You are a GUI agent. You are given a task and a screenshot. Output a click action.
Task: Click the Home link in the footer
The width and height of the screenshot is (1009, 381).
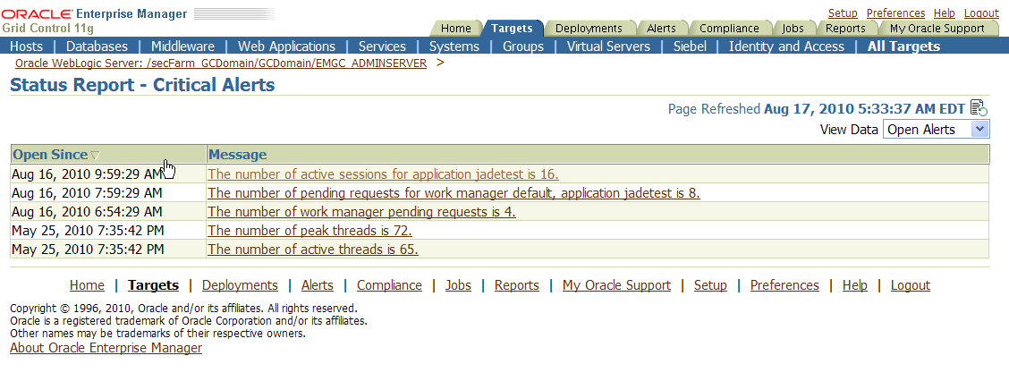pos(87,285)
